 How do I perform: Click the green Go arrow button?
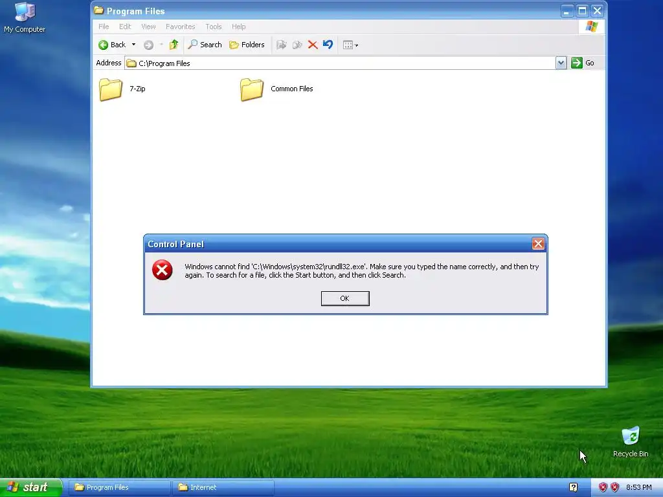(582, 63)
